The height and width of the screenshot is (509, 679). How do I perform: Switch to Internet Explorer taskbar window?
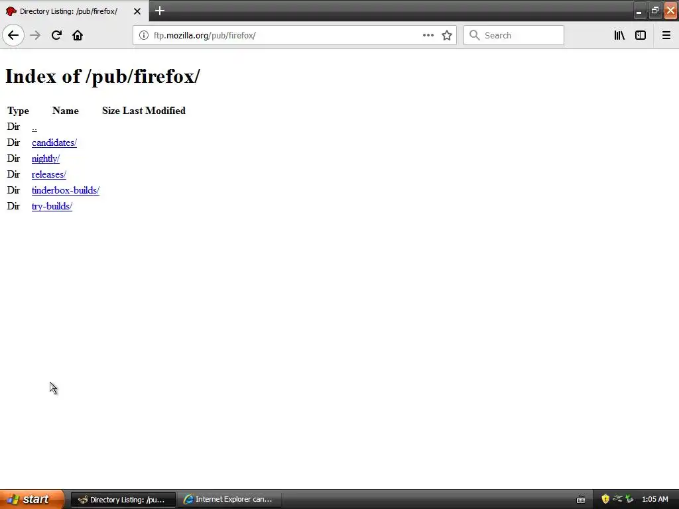coord(229,499)
